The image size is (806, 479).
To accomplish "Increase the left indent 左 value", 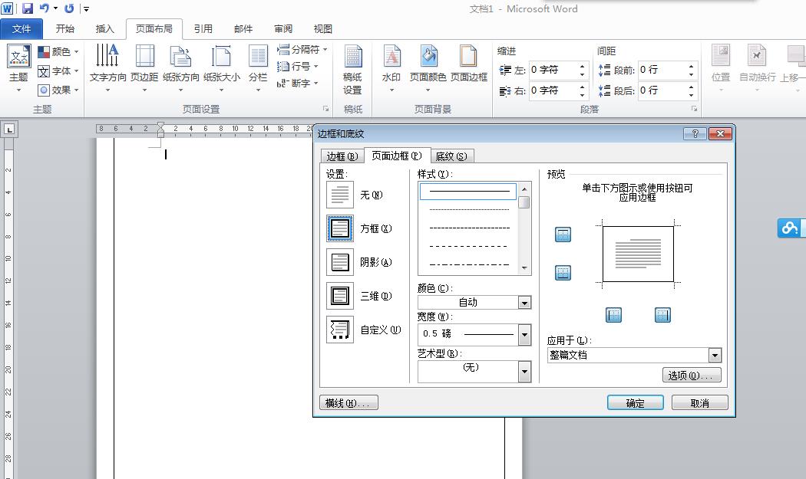I will point(582,66).
